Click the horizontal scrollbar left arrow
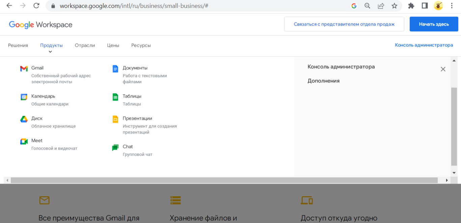The image size is (461, 223). (x=7, y=180)
